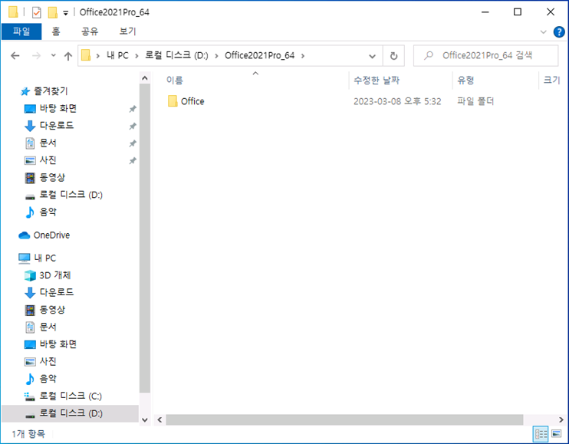Sort by 이름 column header

pos(175,81)
